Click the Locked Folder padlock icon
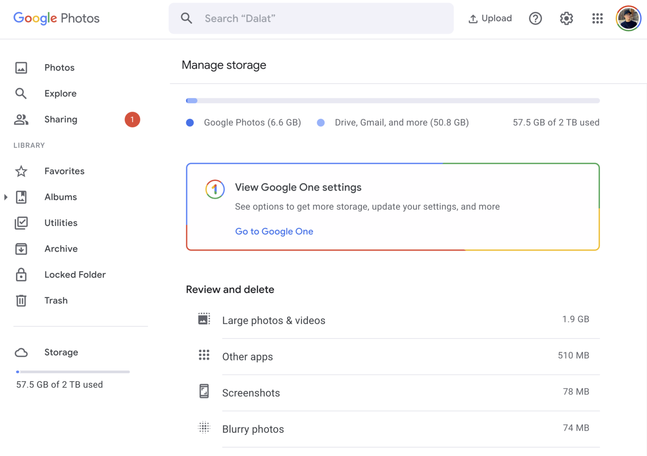The height and width of the screenshot is (456, 647). [x=21, y=275]
